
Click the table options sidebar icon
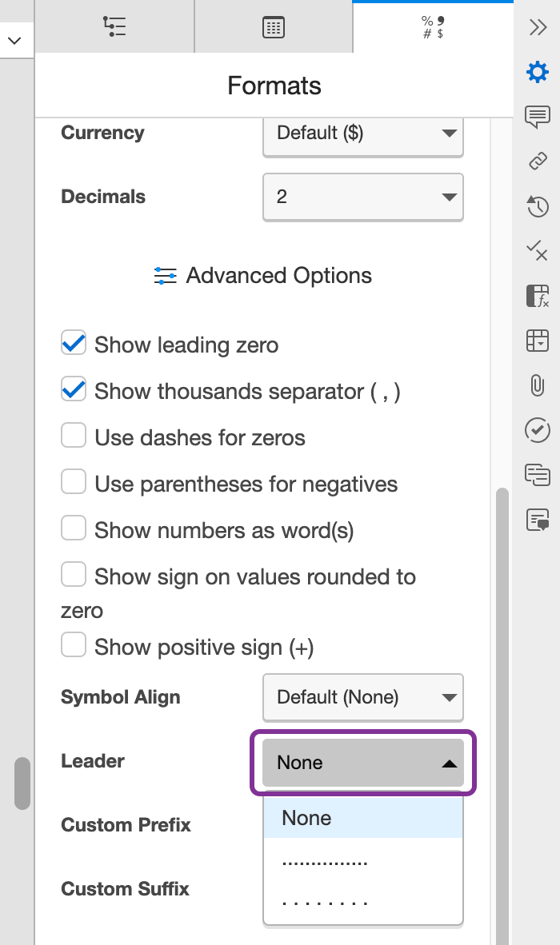538,341
